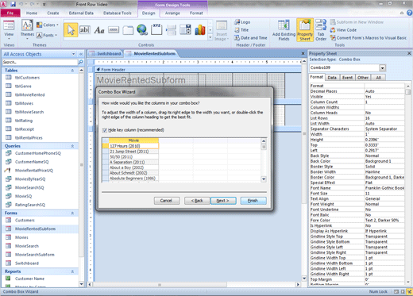Expand the Controls gallery more arrow
413x296 pixels.
tap(210, 37)
